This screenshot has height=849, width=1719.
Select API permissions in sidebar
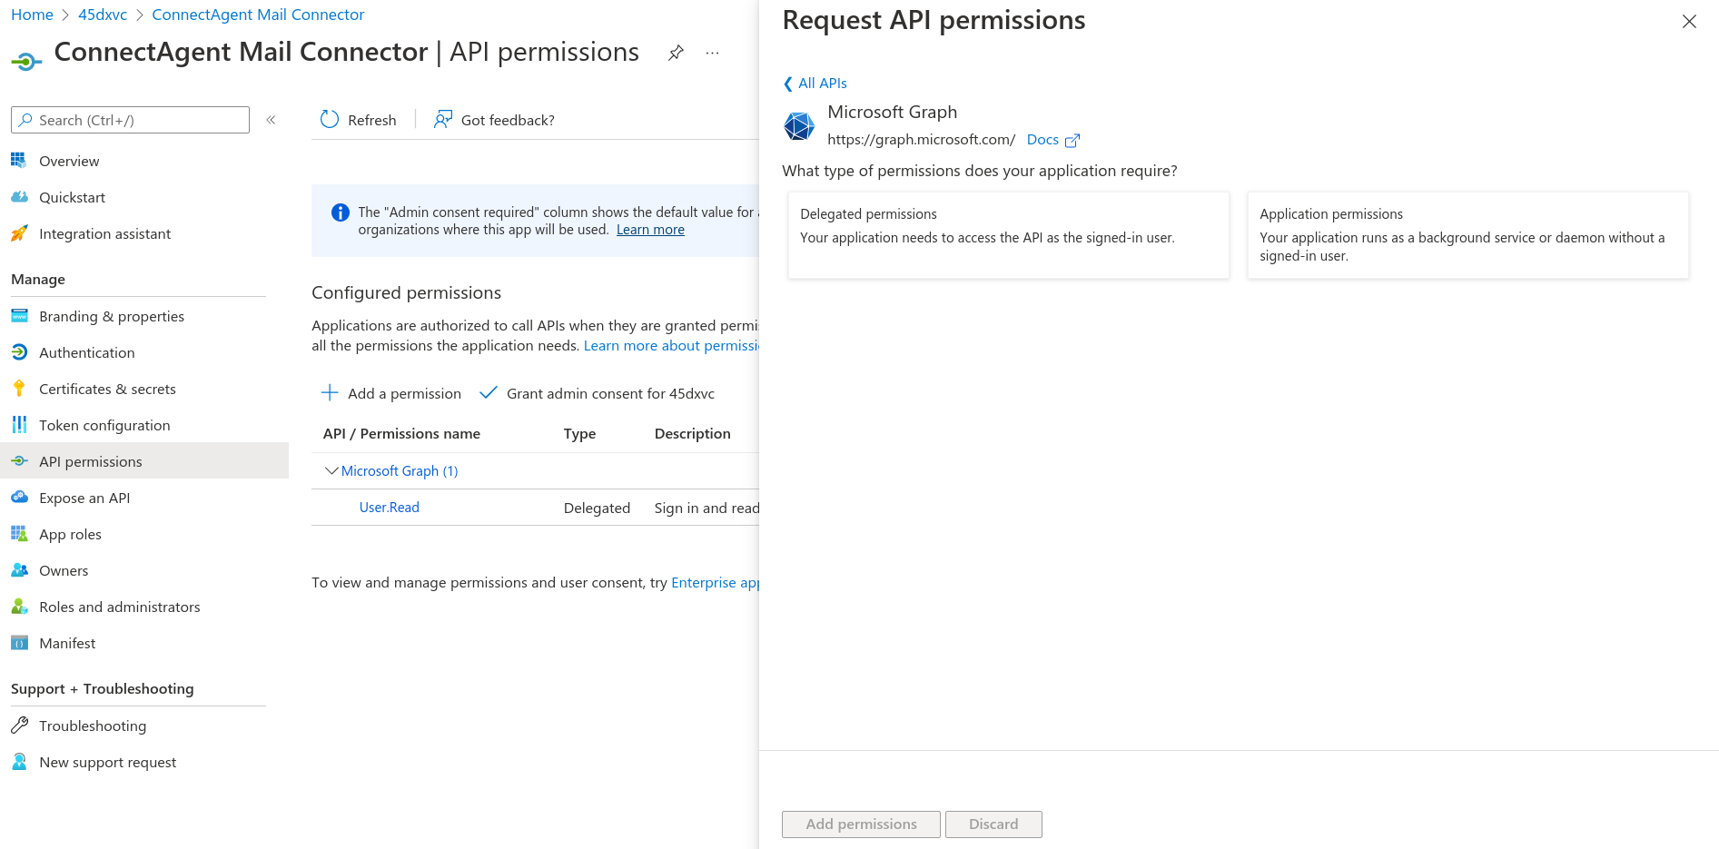pyautogui.click(x=144, y=461)
